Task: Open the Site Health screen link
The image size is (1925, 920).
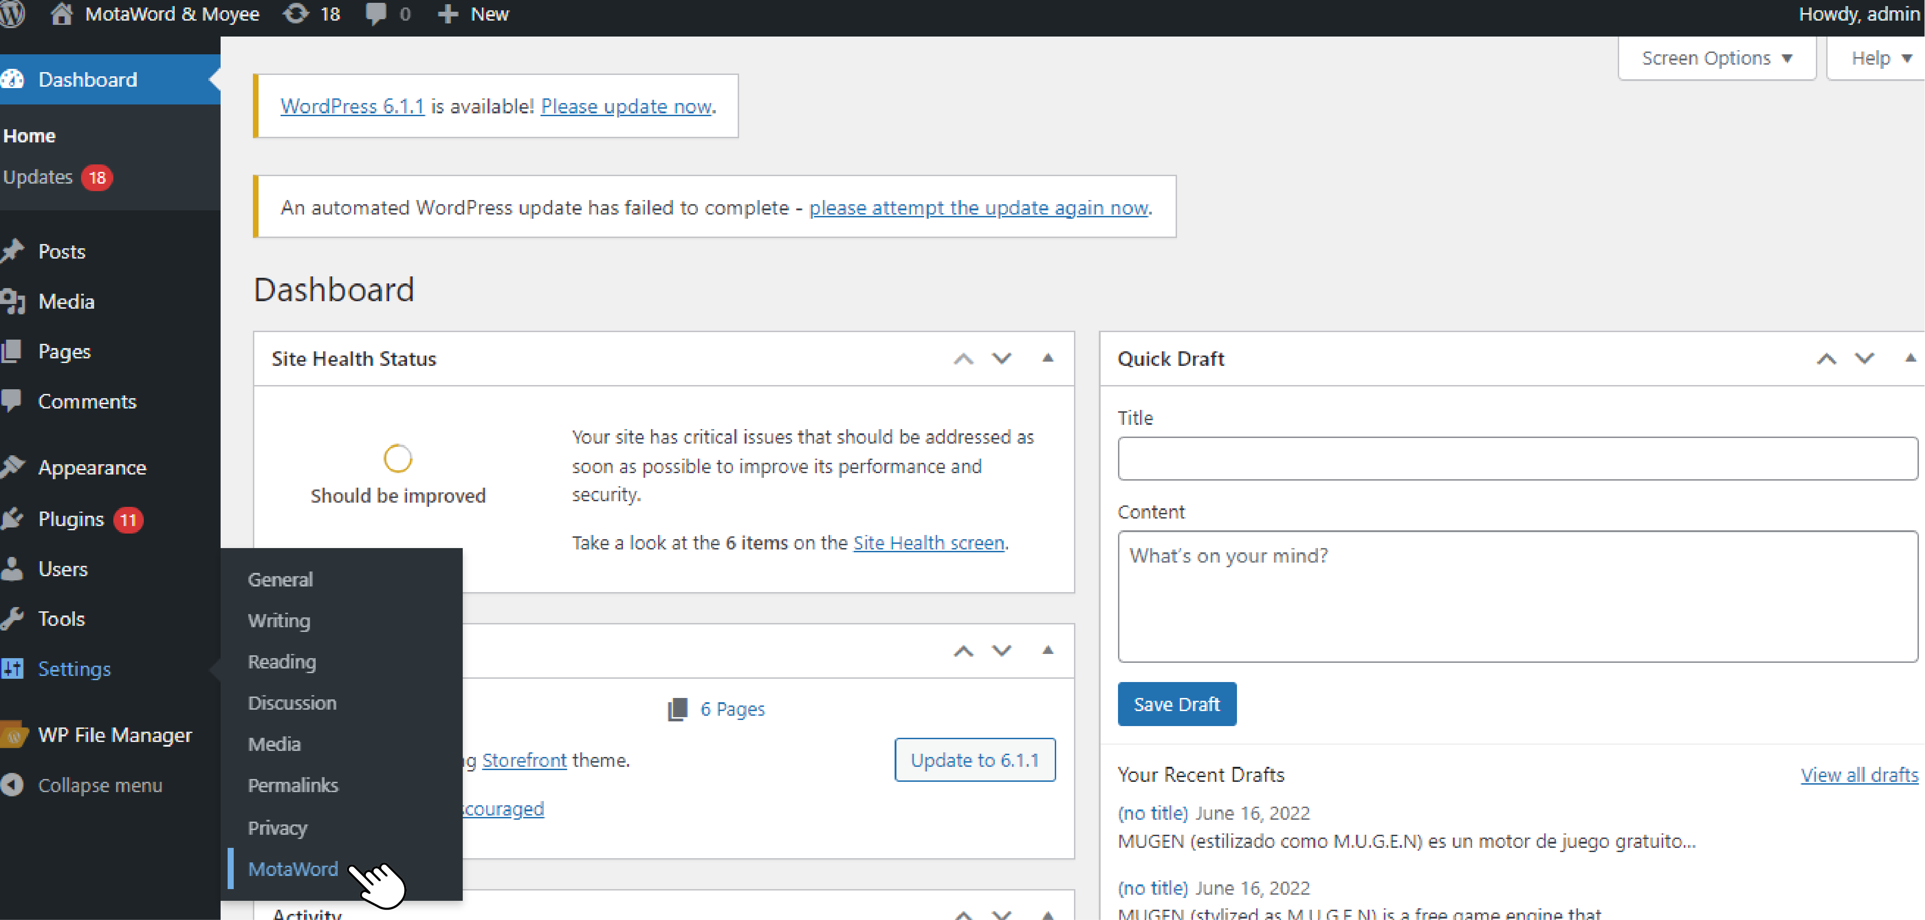Action: click(x=928, y=542)
